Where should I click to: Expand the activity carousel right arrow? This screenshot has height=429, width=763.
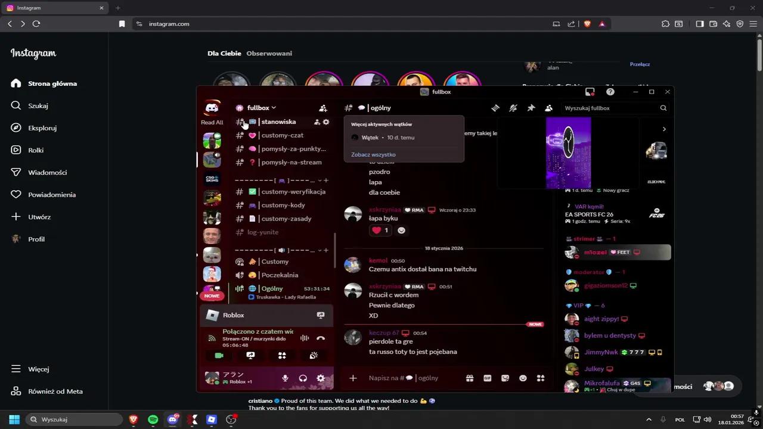[x=664, y=129]
